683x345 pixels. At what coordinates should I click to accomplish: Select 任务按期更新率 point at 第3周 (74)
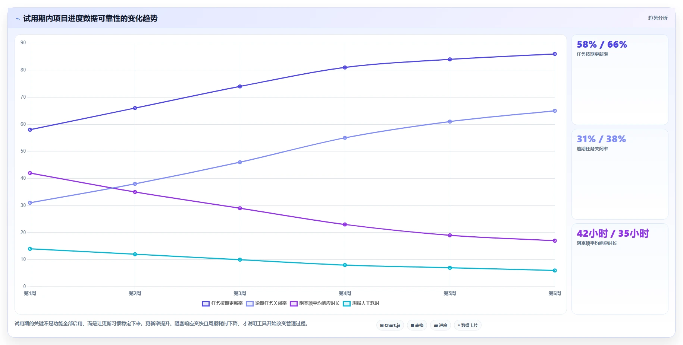pos(240,86)
